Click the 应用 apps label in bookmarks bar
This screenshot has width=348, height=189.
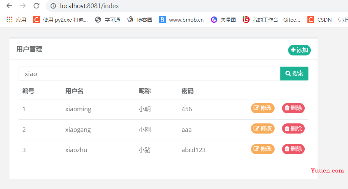tap(21, 20)
